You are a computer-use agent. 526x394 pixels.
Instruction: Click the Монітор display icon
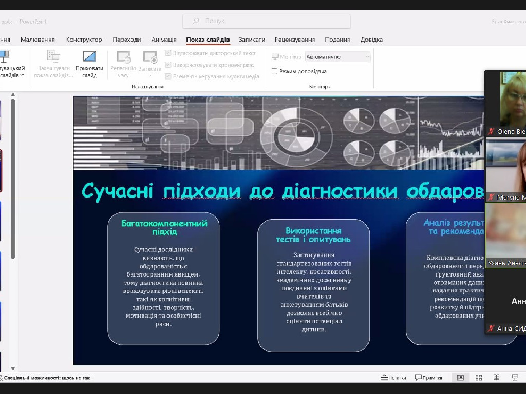coord(275,57)
